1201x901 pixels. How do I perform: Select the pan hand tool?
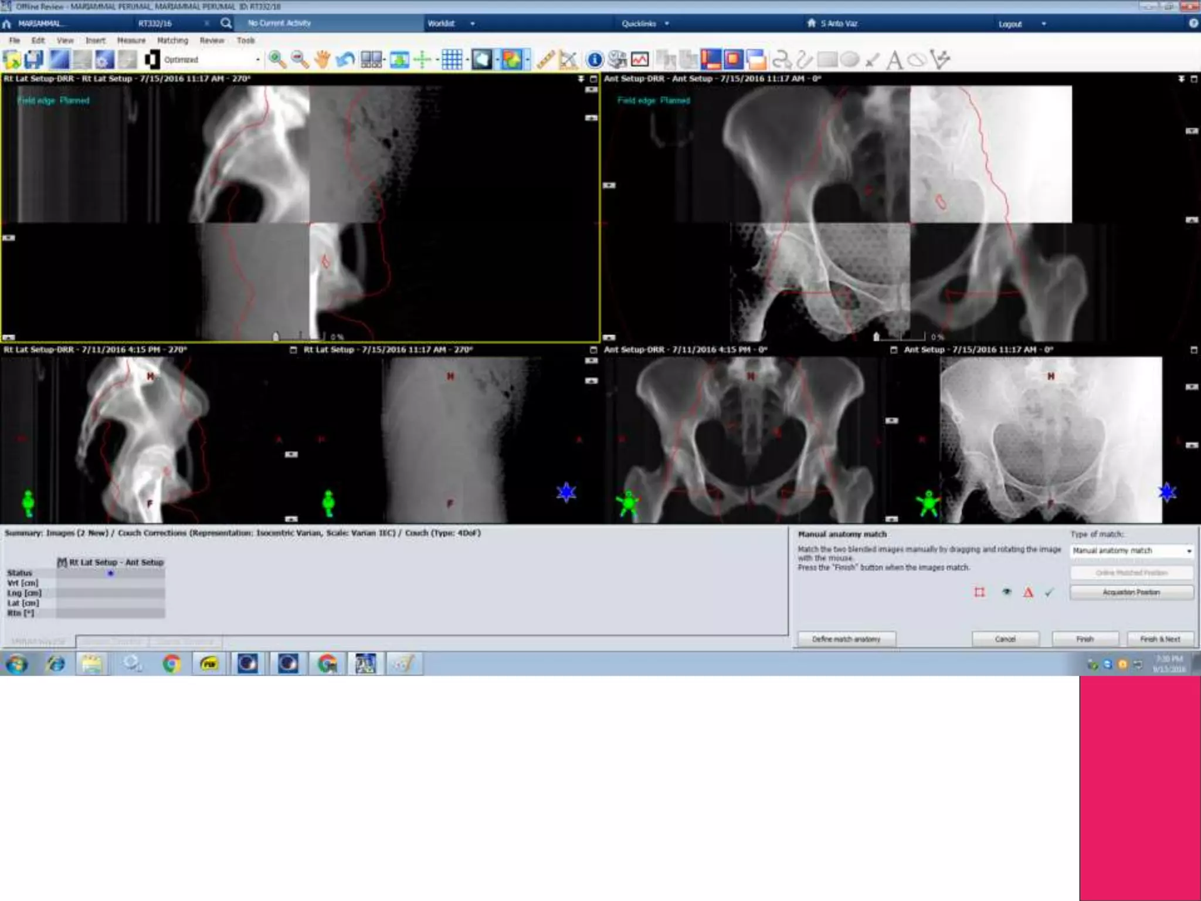(322, 59)
